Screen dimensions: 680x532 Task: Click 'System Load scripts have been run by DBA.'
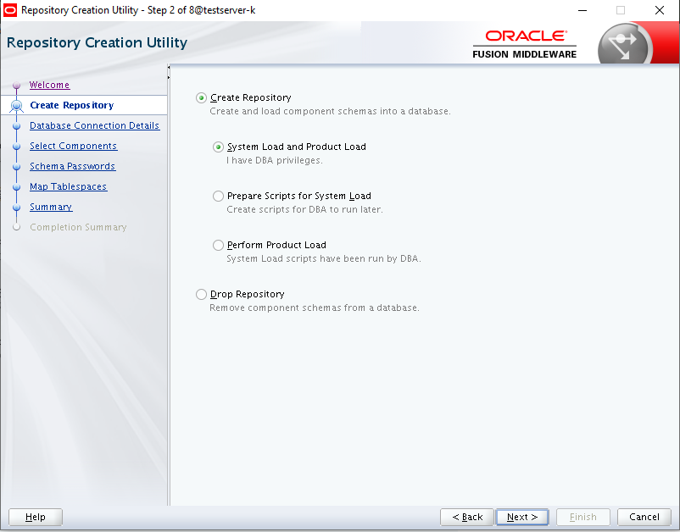coord(324,258)
